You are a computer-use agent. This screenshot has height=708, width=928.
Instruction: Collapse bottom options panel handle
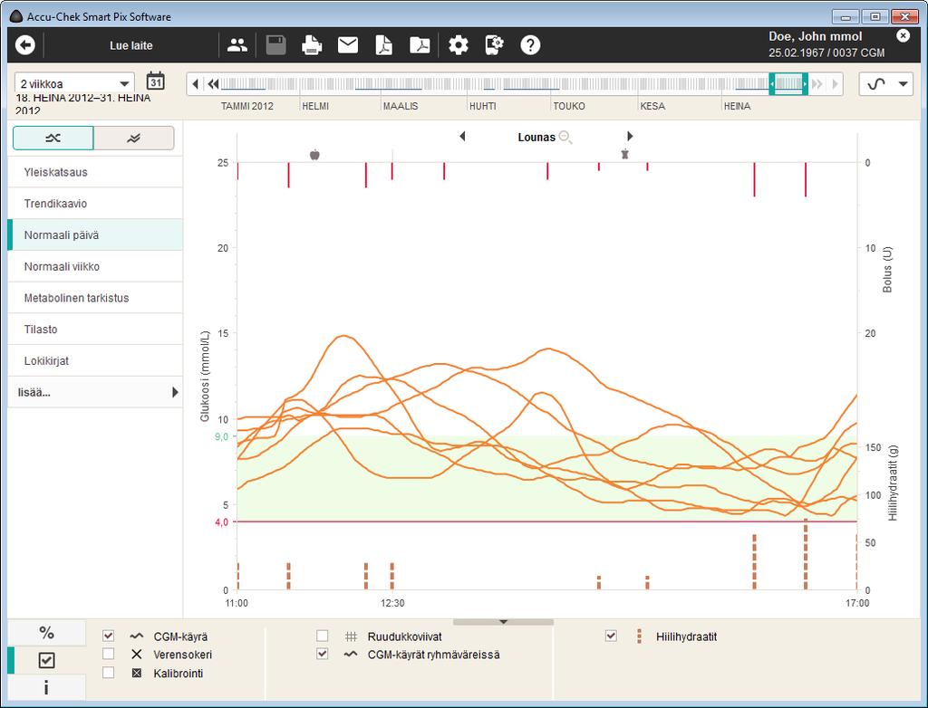click(503, 622)
